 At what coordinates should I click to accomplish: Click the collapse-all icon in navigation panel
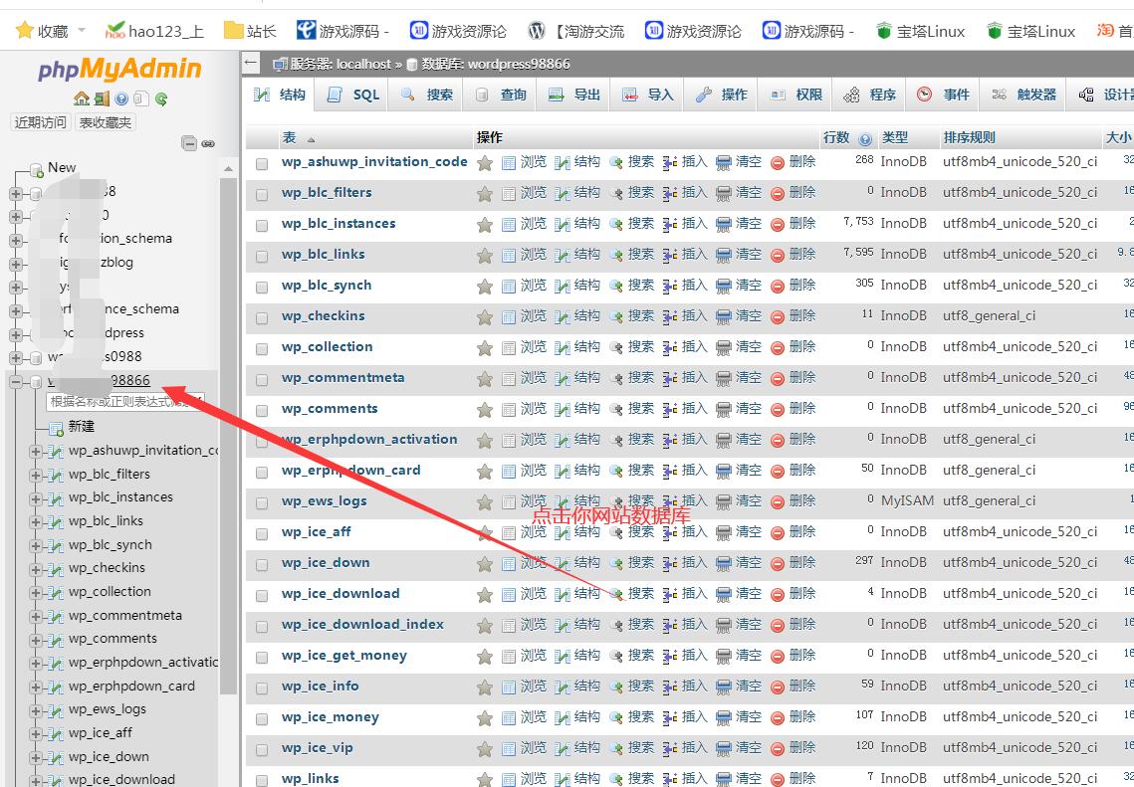[x=189, y=143]
